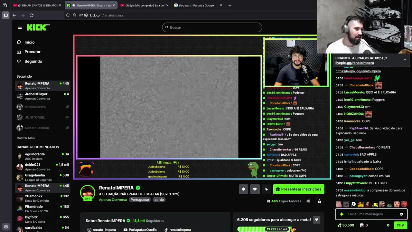The image size is (412, 232).
Task: Click the pardo stream tag
Action: coord(159,200)
